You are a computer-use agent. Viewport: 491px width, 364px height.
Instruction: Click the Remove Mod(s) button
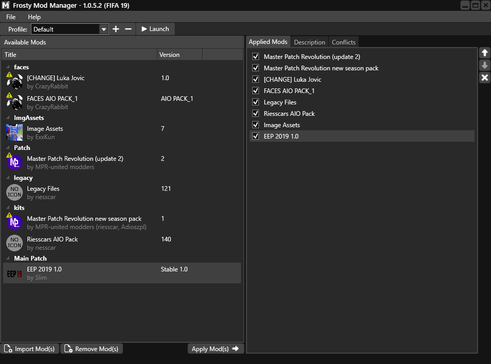(92, 348)
